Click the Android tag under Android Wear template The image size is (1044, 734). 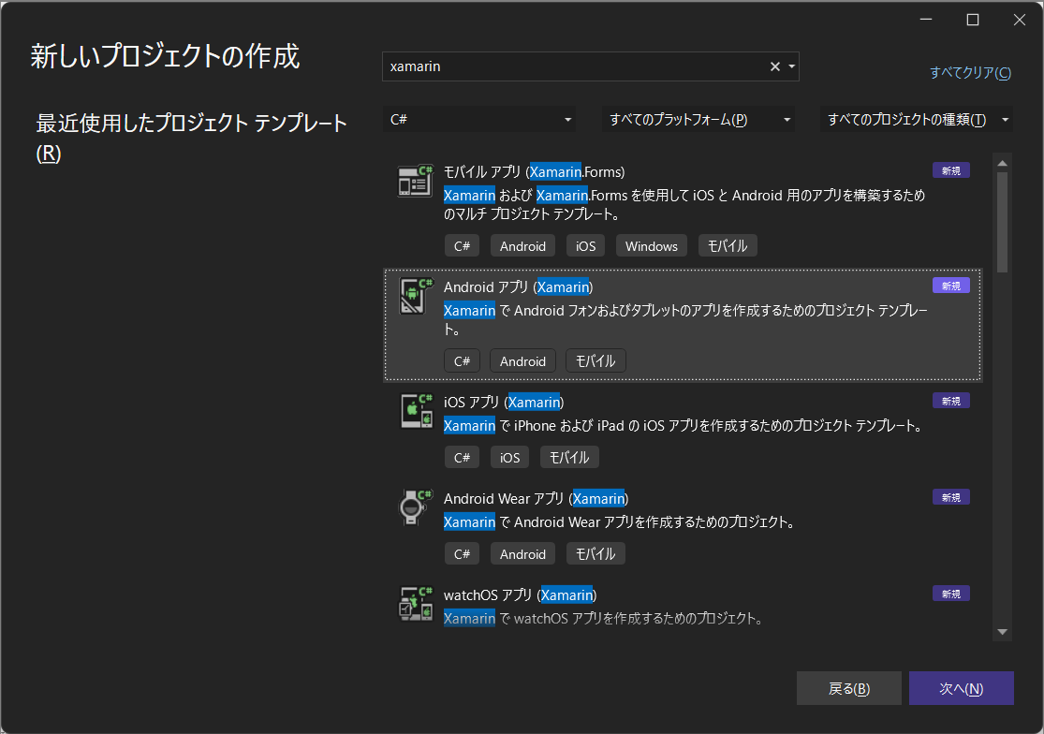(522, 554)
